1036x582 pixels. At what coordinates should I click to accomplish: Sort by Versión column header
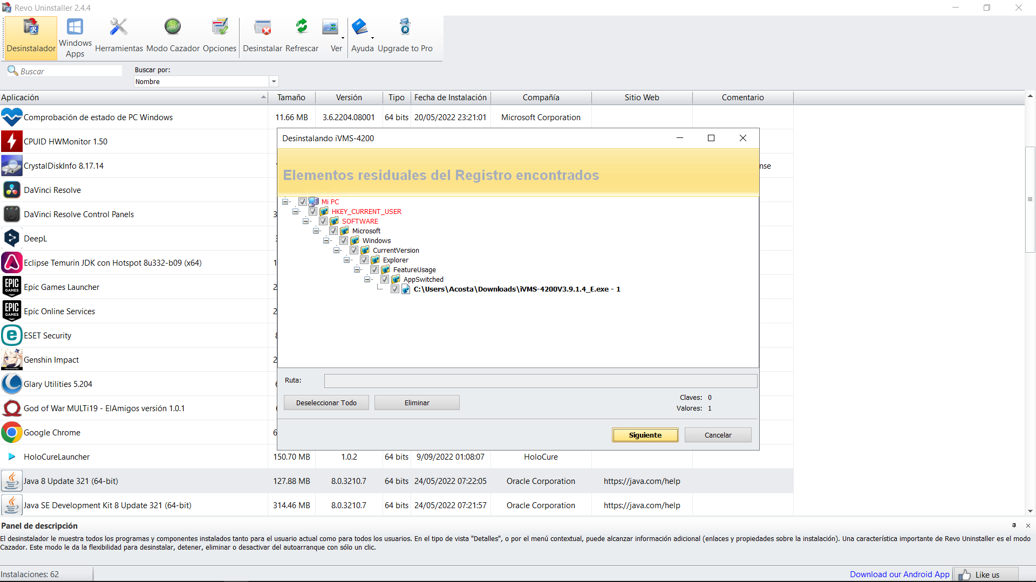349,98
